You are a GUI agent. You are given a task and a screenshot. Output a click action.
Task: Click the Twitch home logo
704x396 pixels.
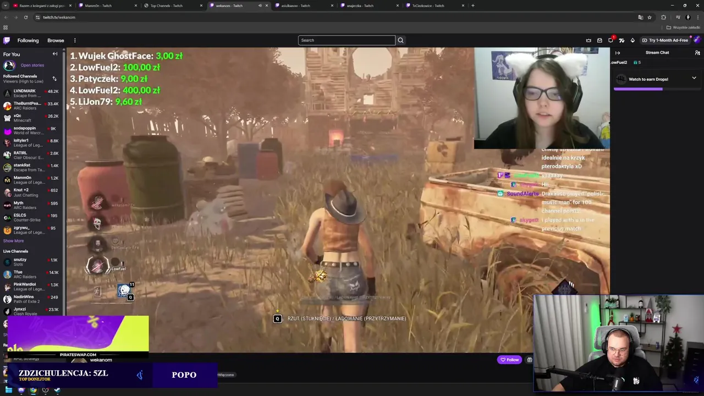7,40
